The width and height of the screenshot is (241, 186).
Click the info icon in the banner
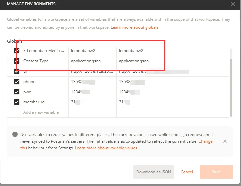point(15,134)
